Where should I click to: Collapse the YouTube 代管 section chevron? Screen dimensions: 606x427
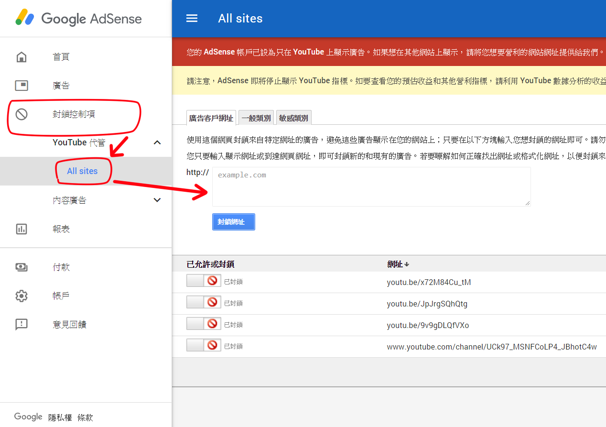coord(157,142)
